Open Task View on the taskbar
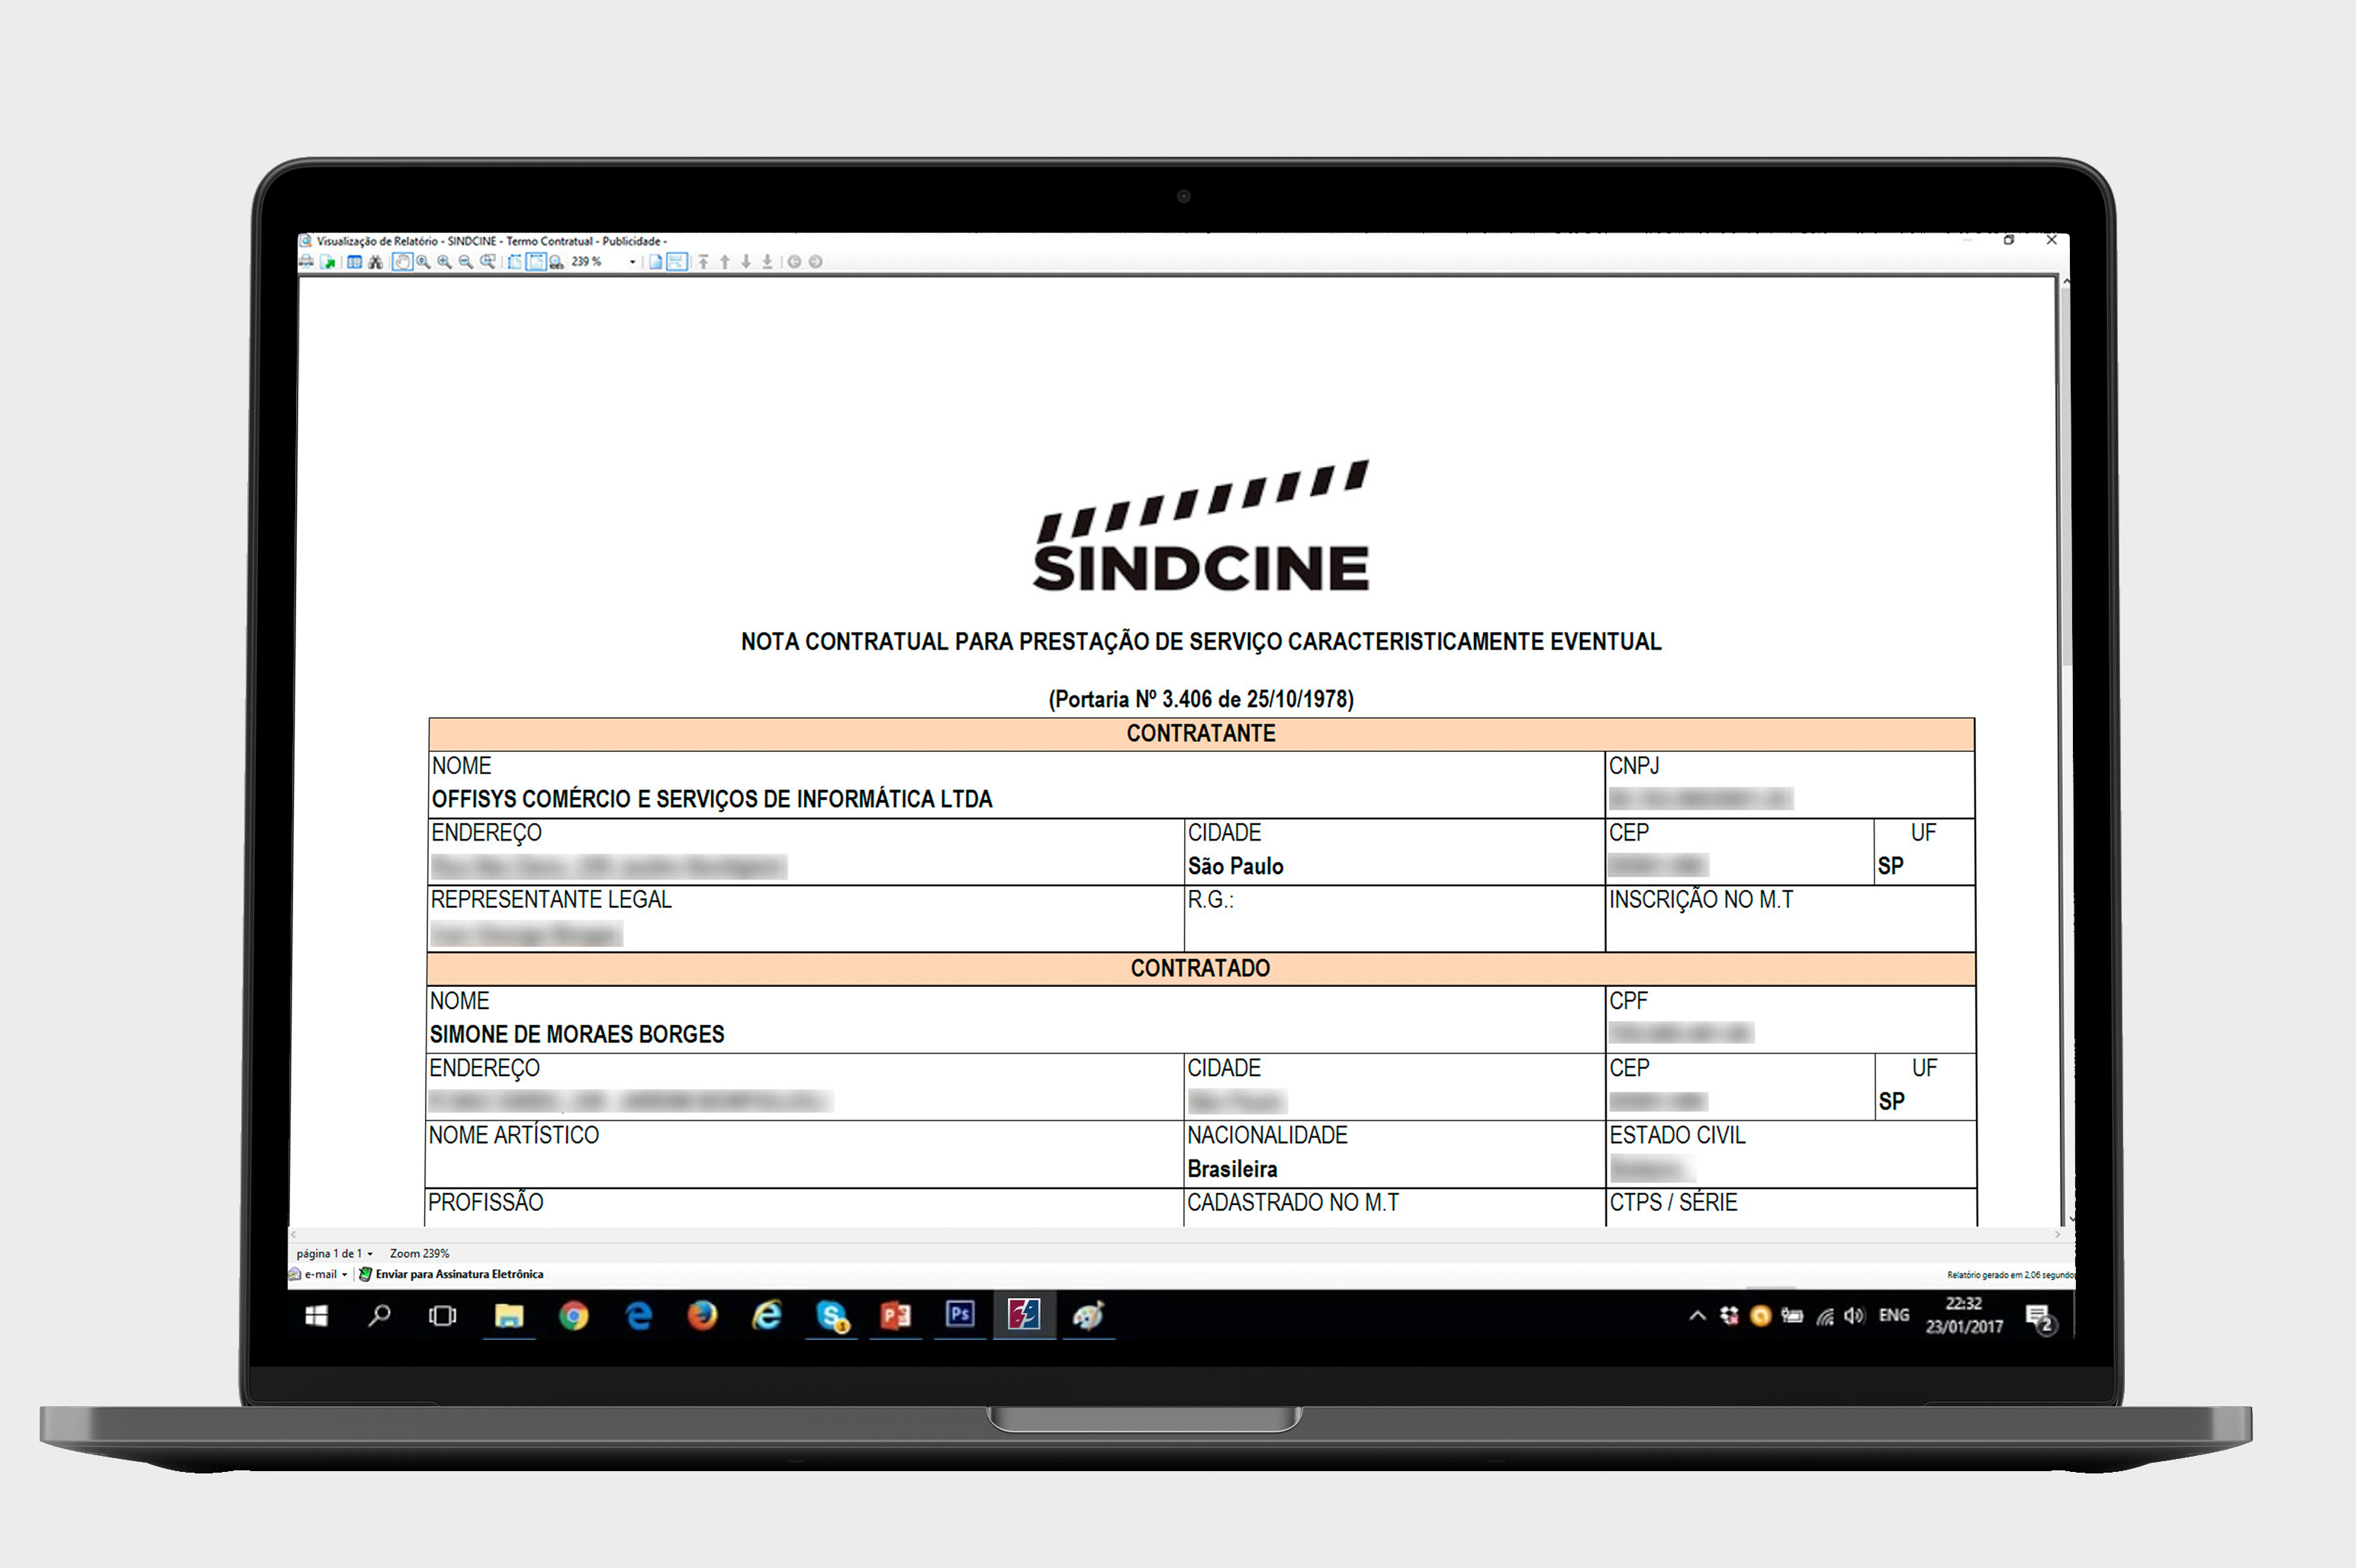2356x1568 pixels. (x=443, y=1316)
